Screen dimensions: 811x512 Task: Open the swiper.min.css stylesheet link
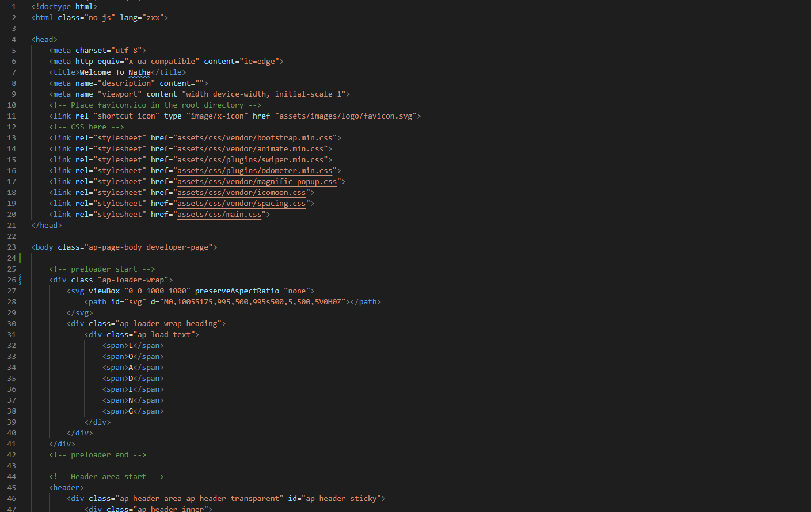tap(250, 160)
